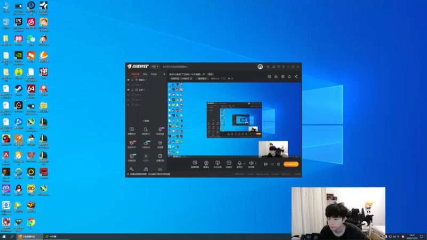Toggle visibility eye of 全屏 1 source
Screen dimensions: 427x240
tap(128, 90)
